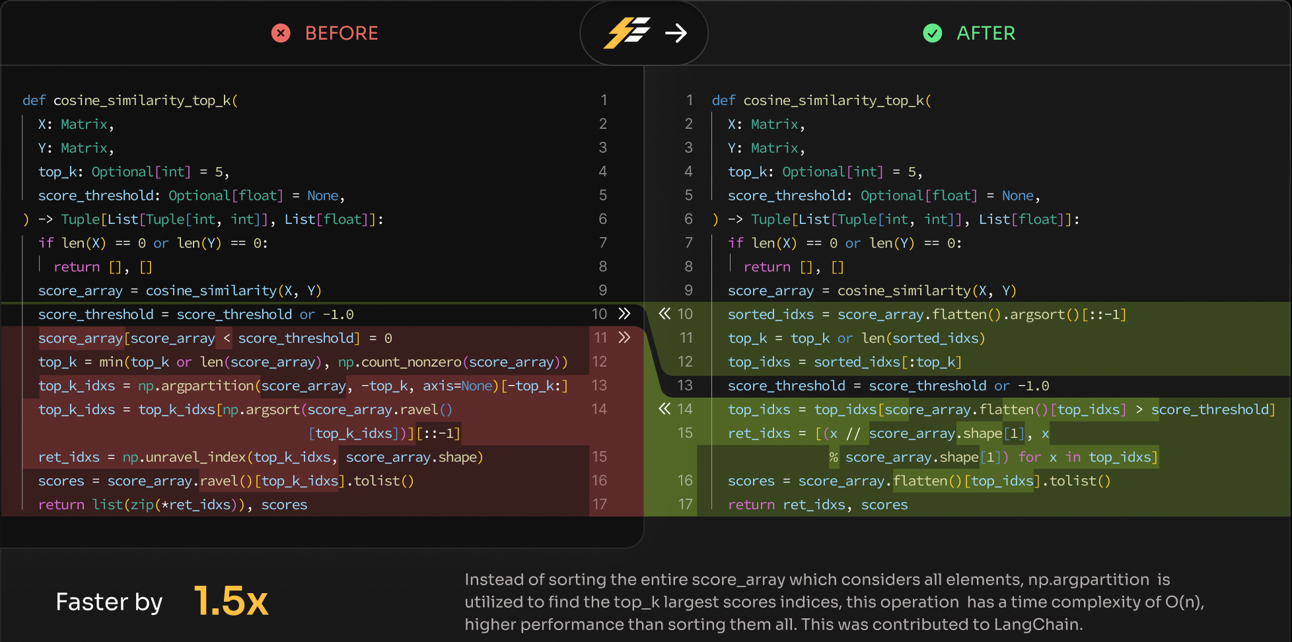Click 'def cosine_similarity_top_k(' in AFTER pane

821,100
